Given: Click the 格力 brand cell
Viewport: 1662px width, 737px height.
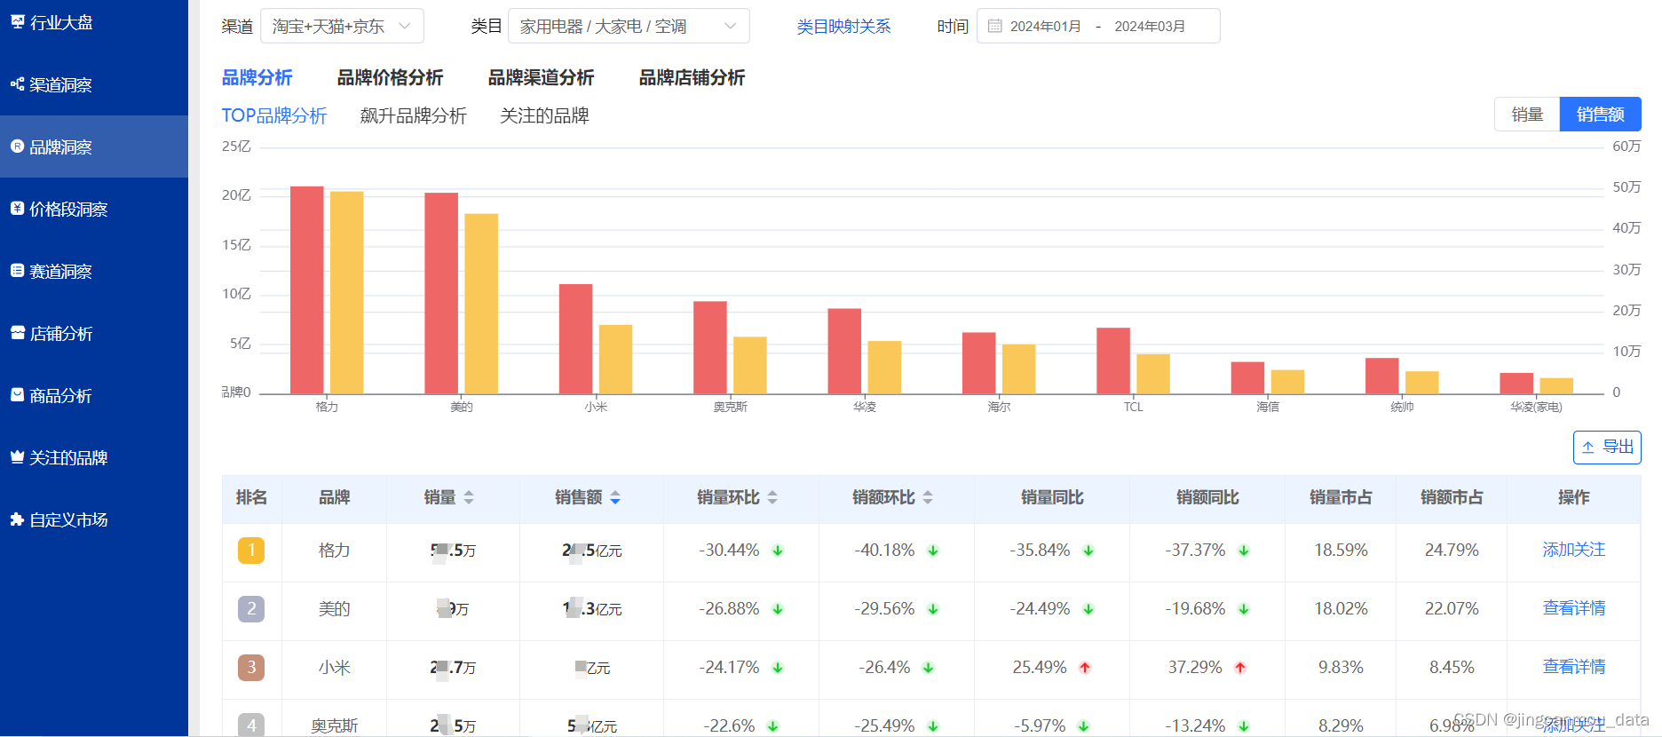Looking at the screenshot, I should tap(334, 551).
